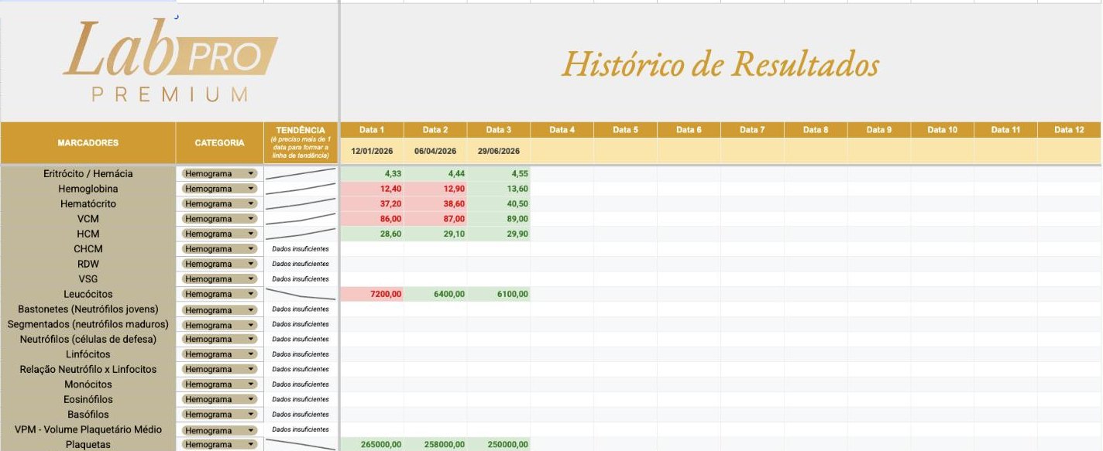Select Eritrócito value 4,33

point(372,174)
